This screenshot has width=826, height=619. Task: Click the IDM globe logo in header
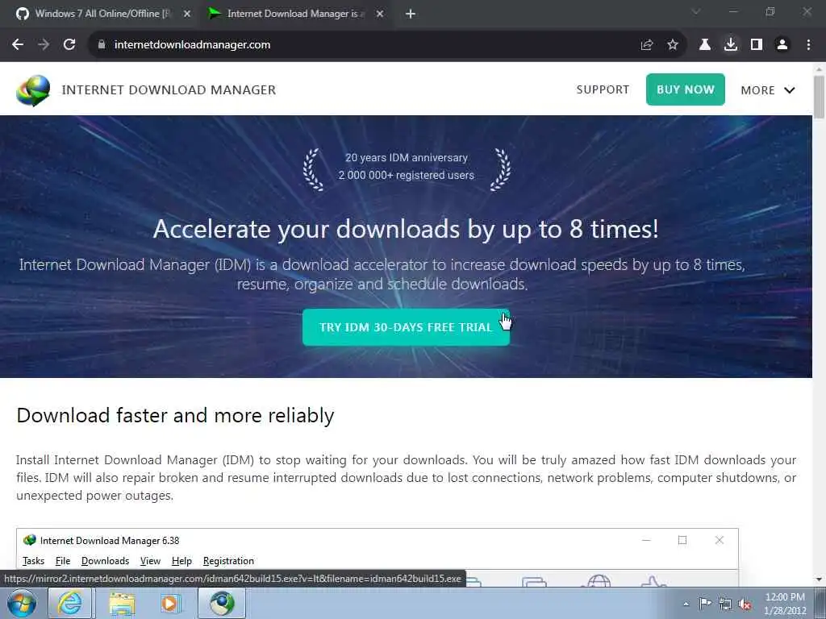click(x=33, y=90)
